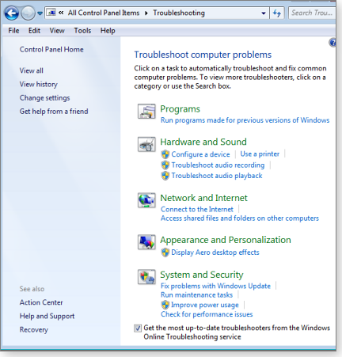Open the Edit menu
342x357 pixels.
pos(34,31)
